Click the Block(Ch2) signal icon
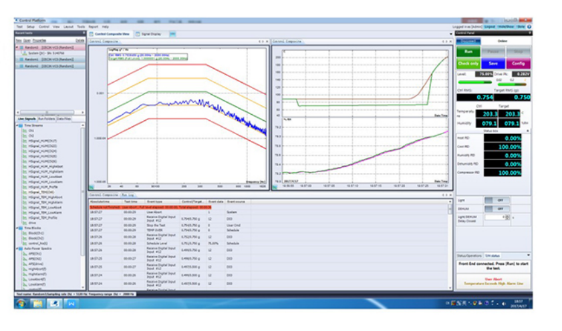 pyautogui.click(x=25, y=238)
